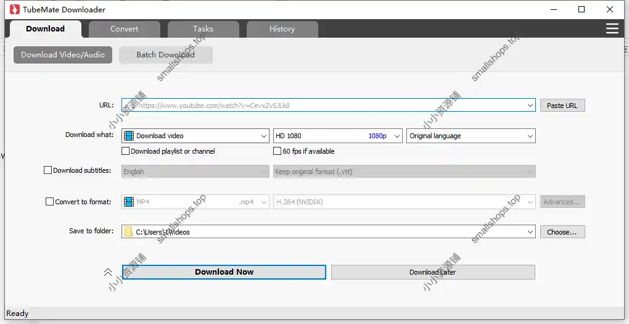Screen dimensions: 629x324
Task: Open the English subtitle language dropdown
Action: tap(195, 172)
